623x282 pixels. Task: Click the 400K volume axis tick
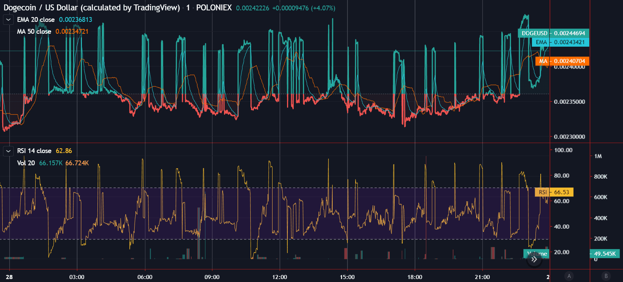pos(600,218)
